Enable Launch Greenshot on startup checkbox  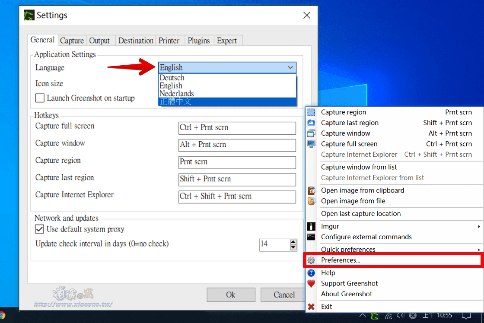coord(40,98)
